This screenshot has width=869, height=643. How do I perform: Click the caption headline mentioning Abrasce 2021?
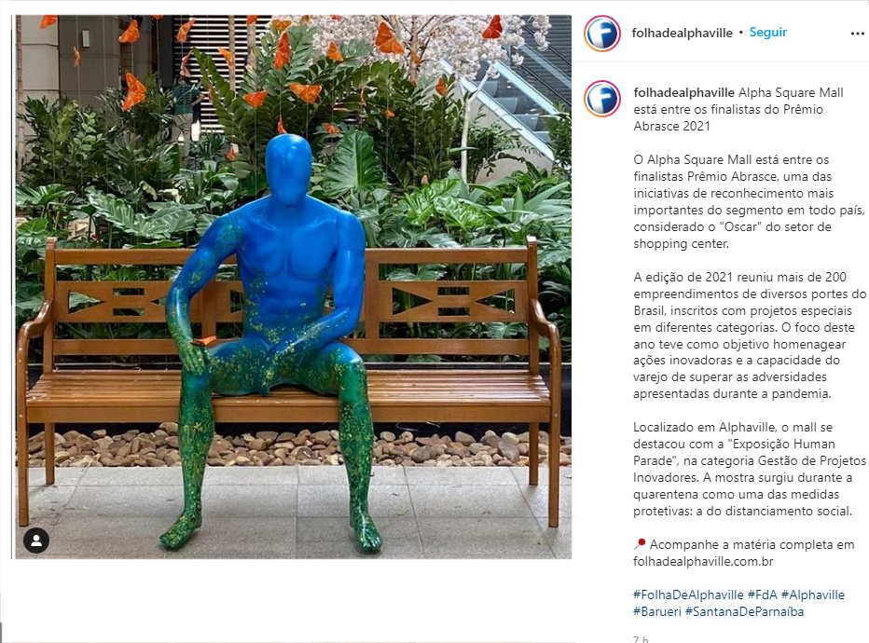click(738, 109)
